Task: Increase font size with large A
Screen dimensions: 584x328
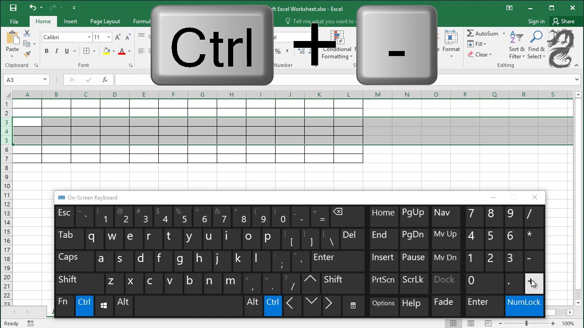Action: coord(117,37)
